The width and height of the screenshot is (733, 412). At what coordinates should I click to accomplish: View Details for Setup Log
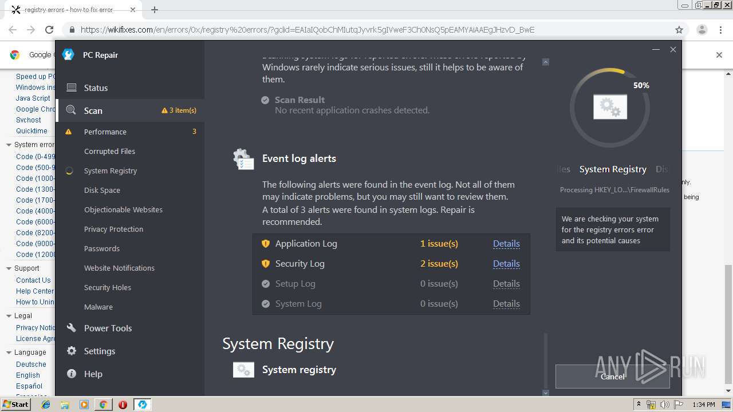(x=506, y=284)
